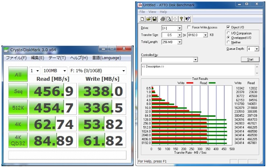The width and height of the screenshot is (266, 168).
Task: Open the Transfer Size end dropdown showing 8192.0
Action: click(x=205, y=35)
